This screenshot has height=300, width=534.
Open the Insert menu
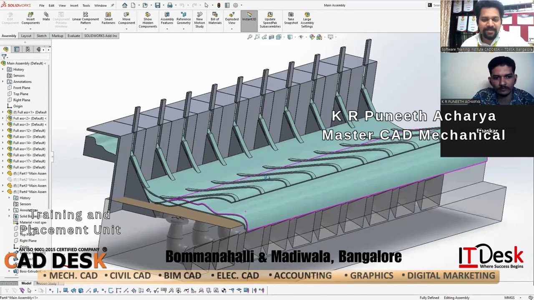click(x=74, y=5)
